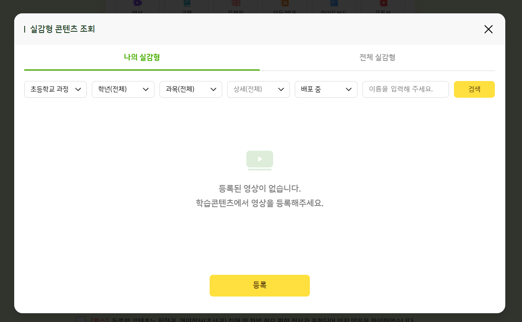The image size is (522, 322).
Task: Click the 실감형 콘텐츠 조회 dialog title
Action: click(63, 29)
